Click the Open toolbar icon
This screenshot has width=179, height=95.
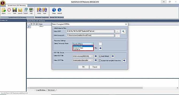point(4,11)
